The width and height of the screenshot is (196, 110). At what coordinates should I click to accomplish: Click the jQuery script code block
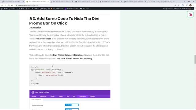click(x=70, y=75)
